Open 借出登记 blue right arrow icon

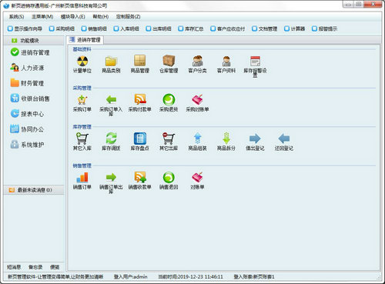point(255,142)
